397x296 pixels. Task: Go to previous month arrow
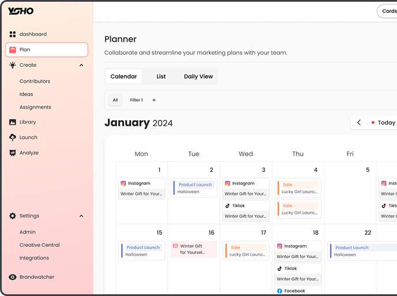(x=359, y=123)
